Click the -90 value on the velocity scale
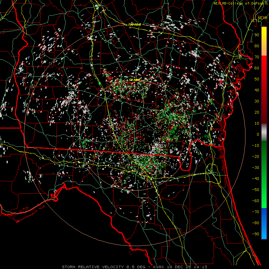 256,234
